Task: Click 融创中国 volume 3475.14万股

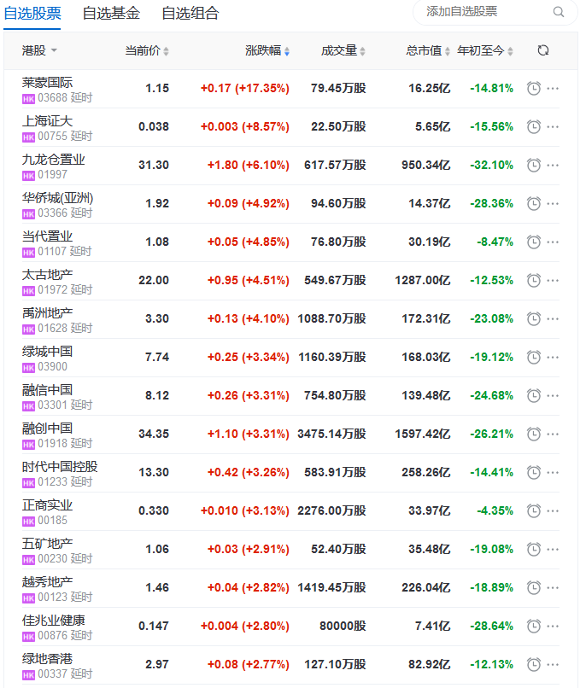Action: pos(331,434)
